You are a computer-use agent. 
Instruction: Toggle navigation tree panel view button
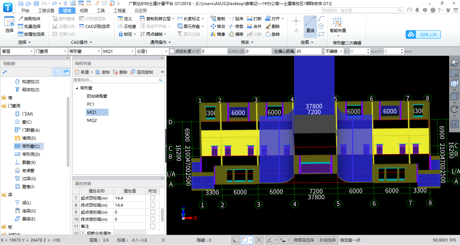tap(66, 72)
